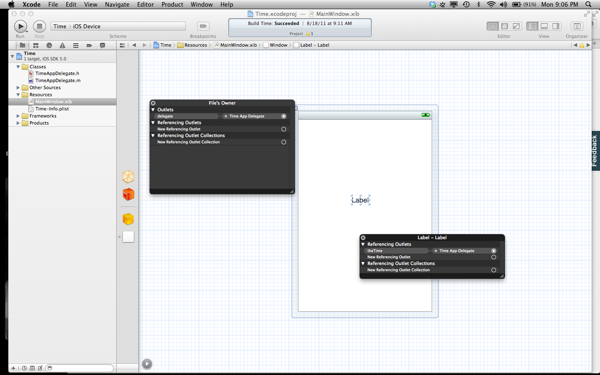This screenshot has width=600, height=375.
Task: Close the File's Owner connections panel
Action: point(153,103)
